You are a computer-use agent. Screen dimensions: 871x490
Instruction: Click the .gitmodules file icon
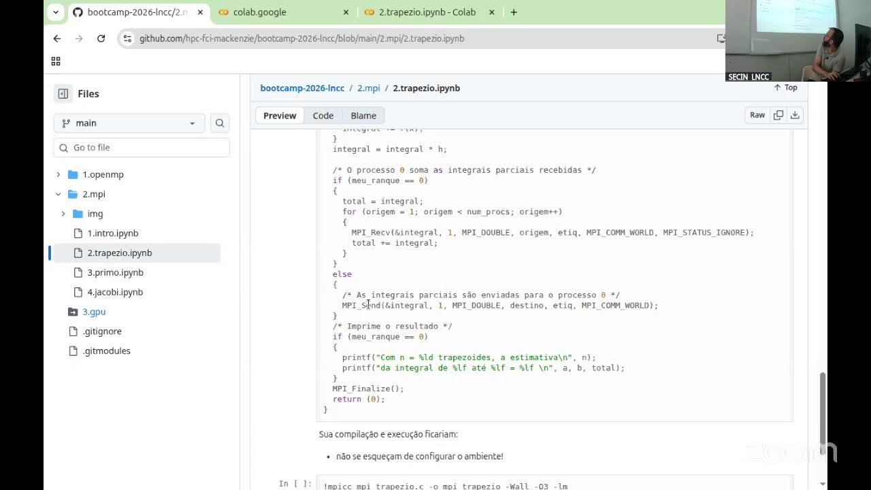coord(73,351)
